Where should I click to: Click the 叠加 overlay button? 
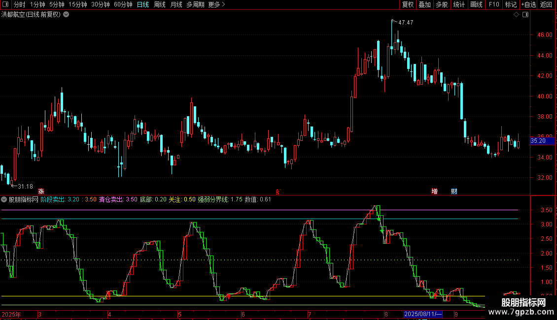[424, 5]
